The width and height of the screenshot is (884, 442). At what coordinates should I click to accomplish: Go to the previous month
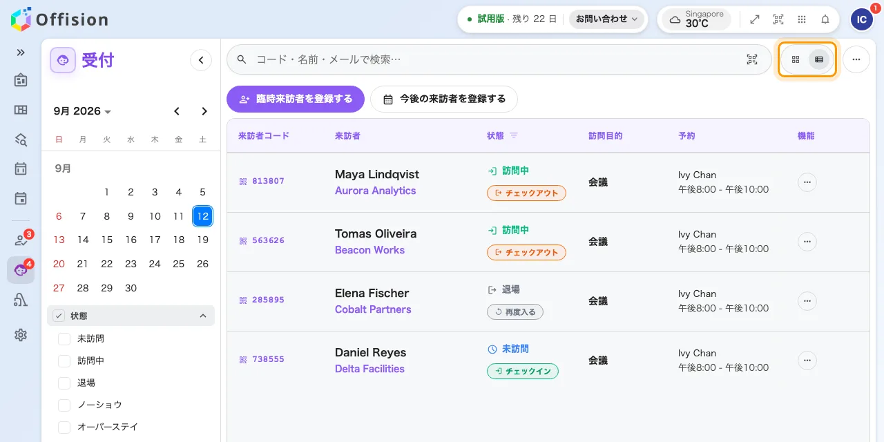[177, 111]
